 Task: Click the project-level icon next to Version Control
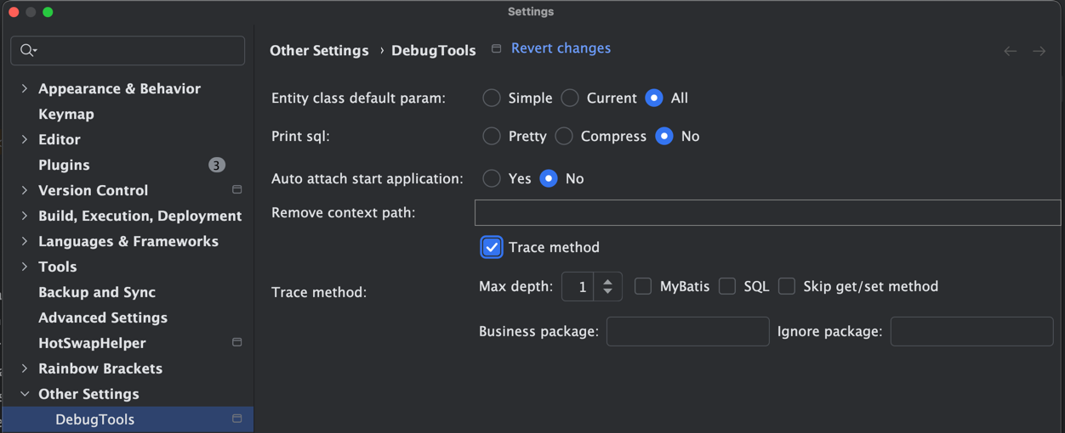[237, 189]
